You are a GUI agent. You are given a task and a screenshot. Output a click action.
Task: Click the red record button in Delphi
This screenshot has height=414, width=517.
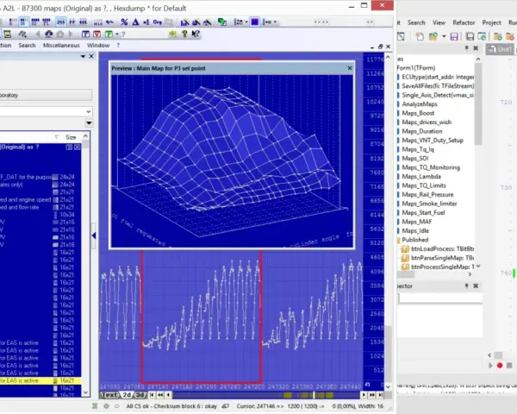(x=500, y=365)
